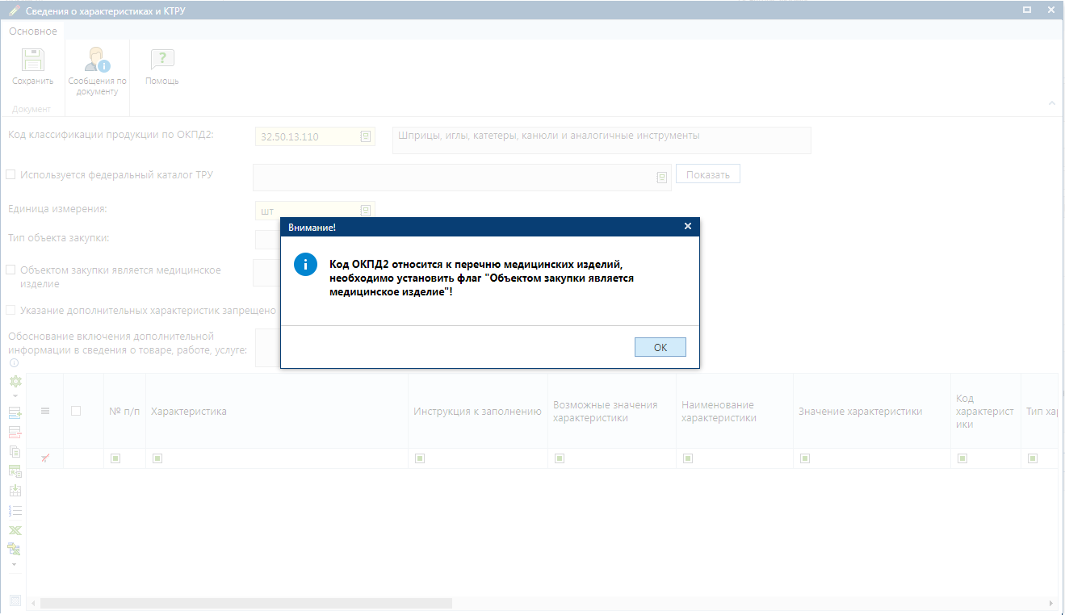This screenshot has height=615, width=1065.
Task: Click the icon with yellow arrow below Excel
Action: tap(15, 549)
